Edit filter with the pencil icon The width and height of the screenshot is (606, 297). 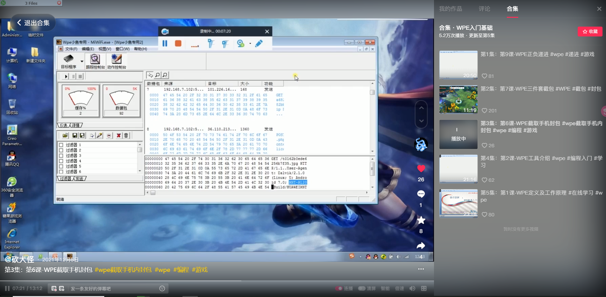coord(99,136)
